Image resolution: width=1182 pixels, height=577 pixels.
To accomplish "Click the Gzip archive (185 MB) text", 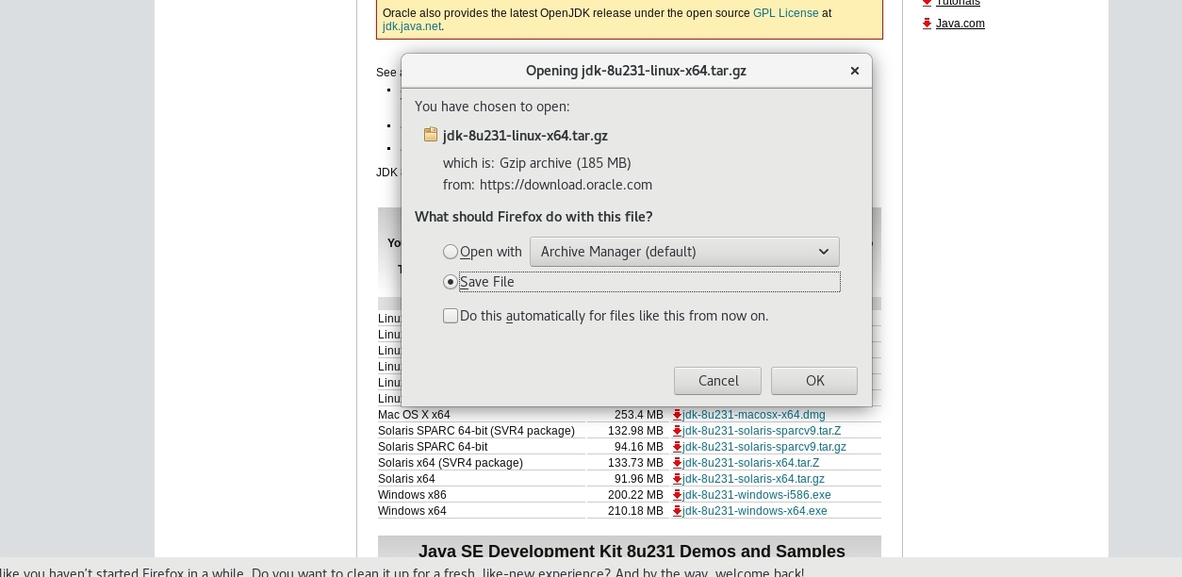I will coord(566,163).
